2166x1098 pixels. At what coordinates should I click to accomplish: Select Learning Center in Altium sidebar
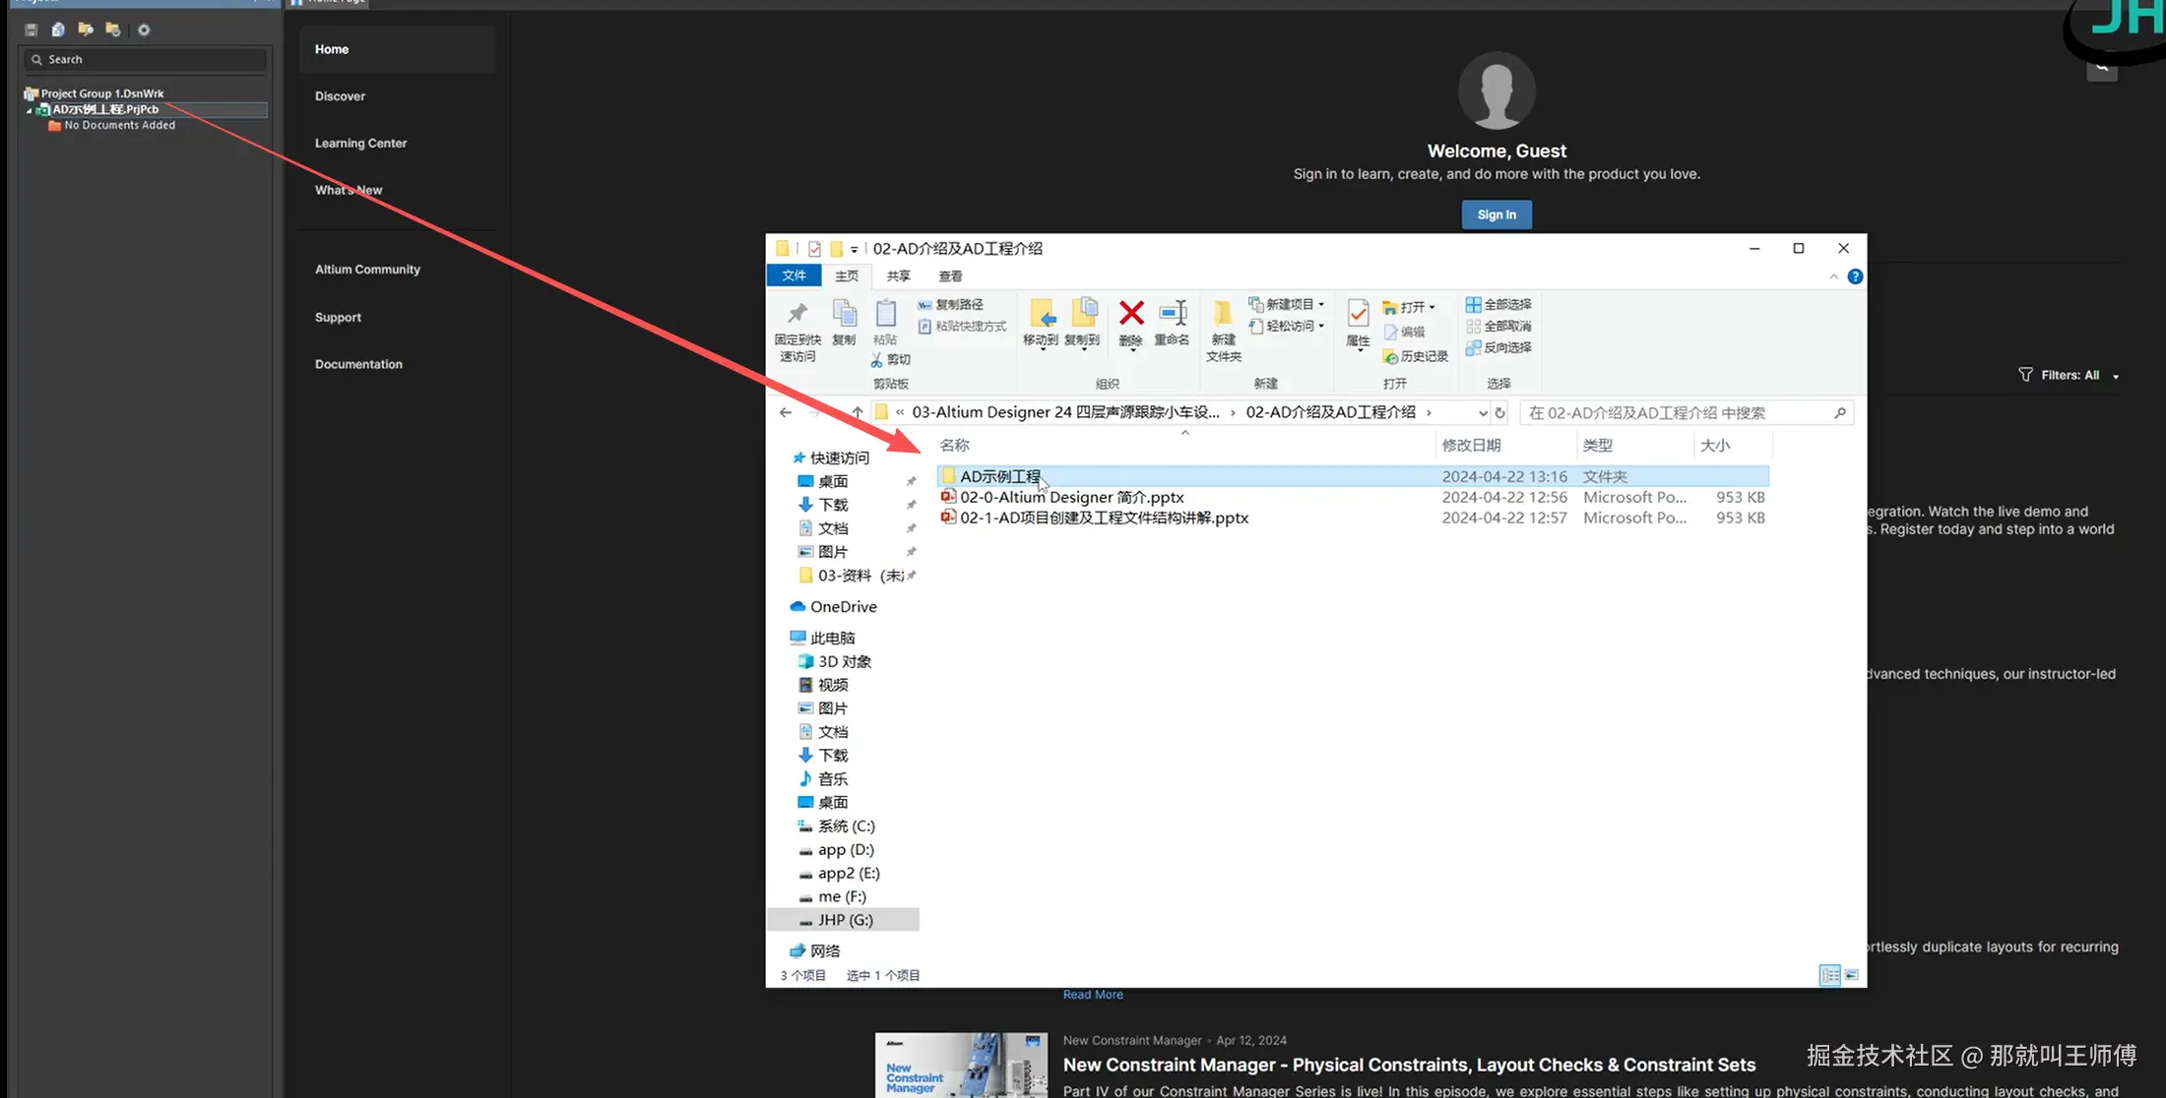click(360, 144)
